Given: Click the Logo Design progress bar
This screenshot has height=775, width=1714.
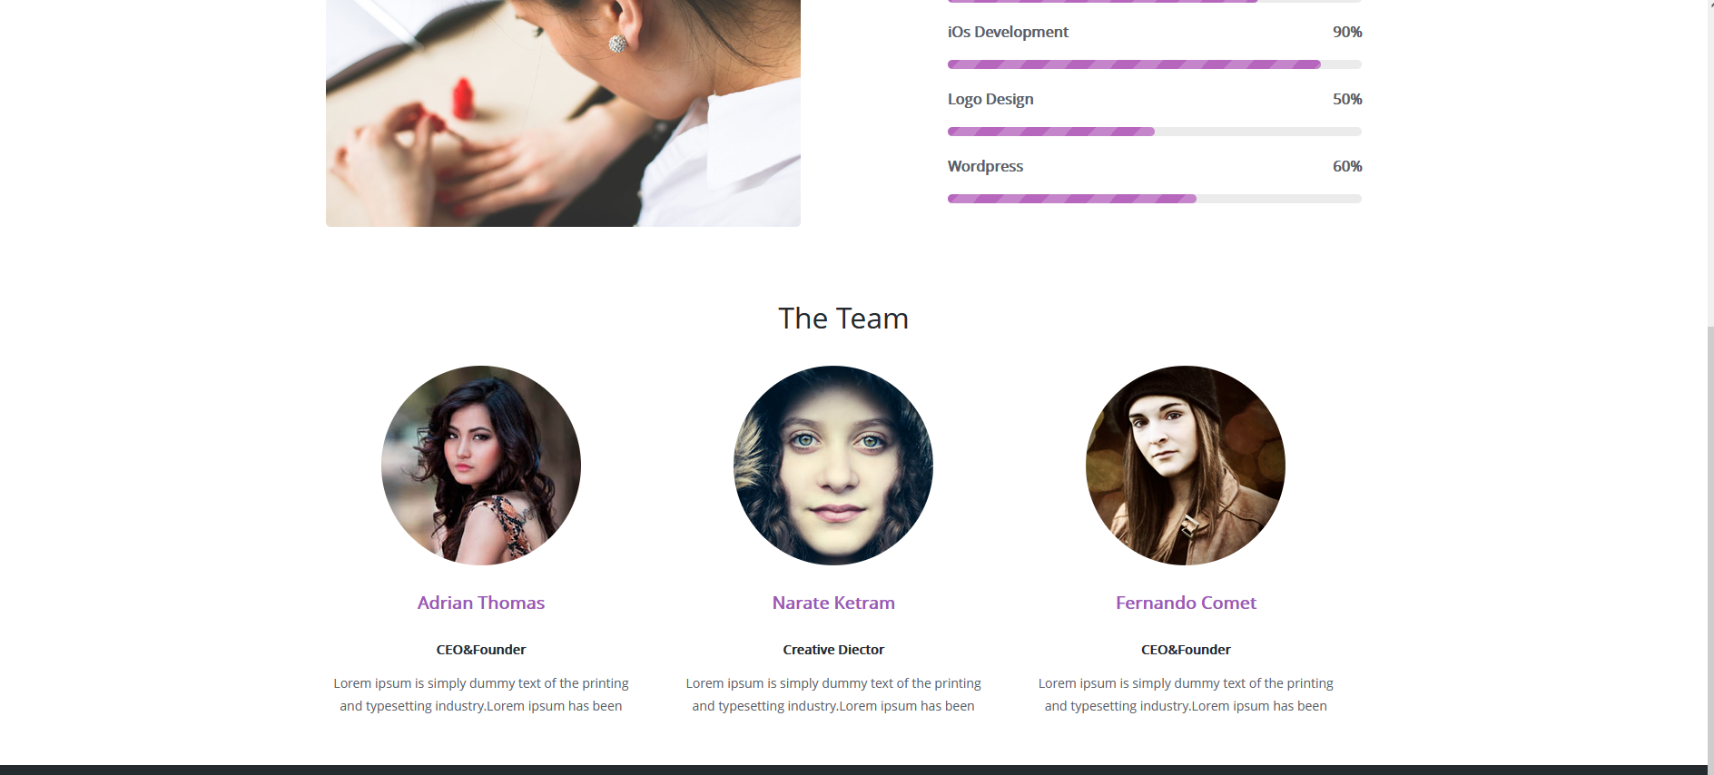Looking at the screenshot, I should click(x=1155, y=132).
